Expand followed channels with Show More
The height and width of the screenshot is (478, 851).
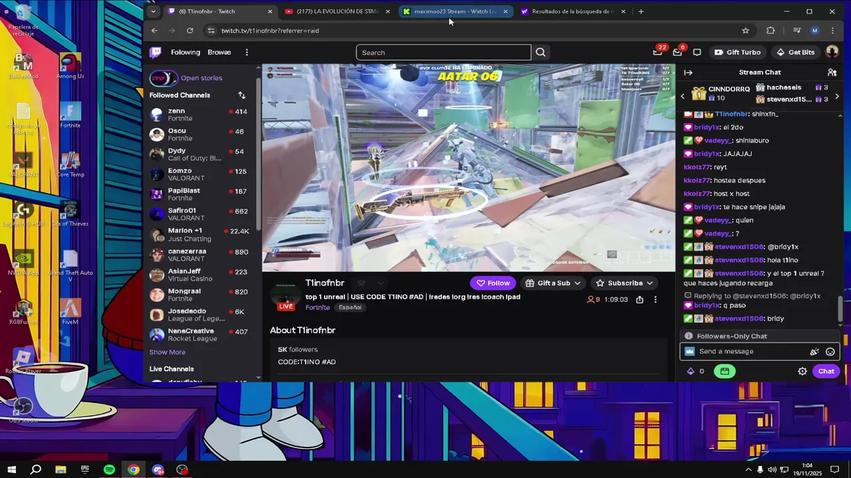(x=168, y=353)
